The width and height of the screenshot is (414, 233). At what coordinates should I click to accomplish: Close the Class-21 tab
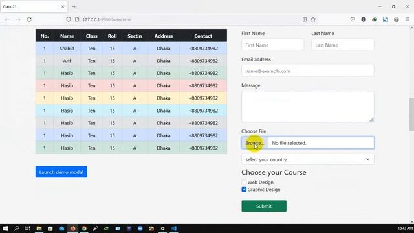[x=63, y=7]
